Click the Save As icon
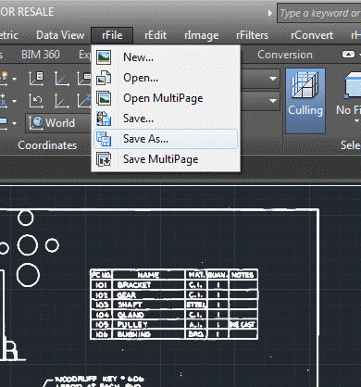The width and height of the screenshot is (361, 387). (x=104, y=139)
